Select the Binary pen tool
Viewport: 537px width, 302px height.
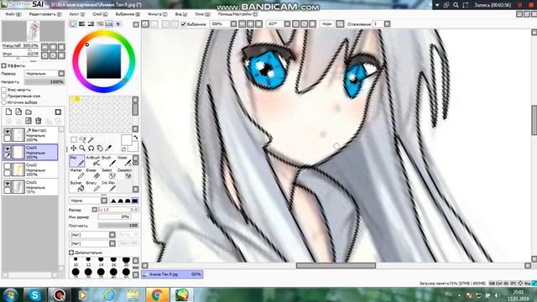(x=92, y=186)
